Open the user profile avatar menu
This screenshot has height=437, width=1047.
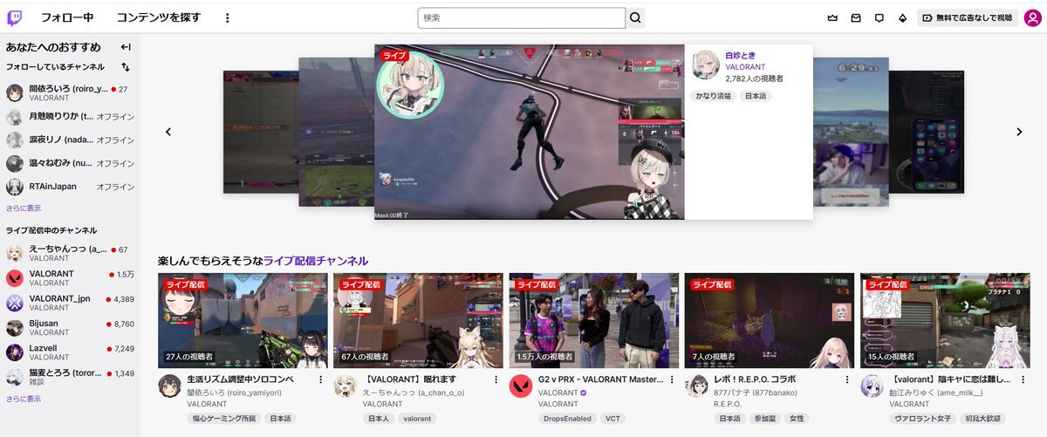coord(1032,17)
